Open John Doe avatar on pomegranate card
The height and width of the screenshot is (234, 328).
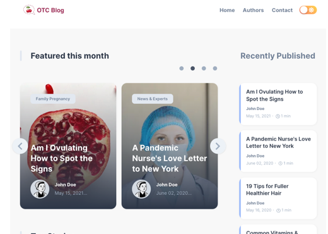click(40, 189)
